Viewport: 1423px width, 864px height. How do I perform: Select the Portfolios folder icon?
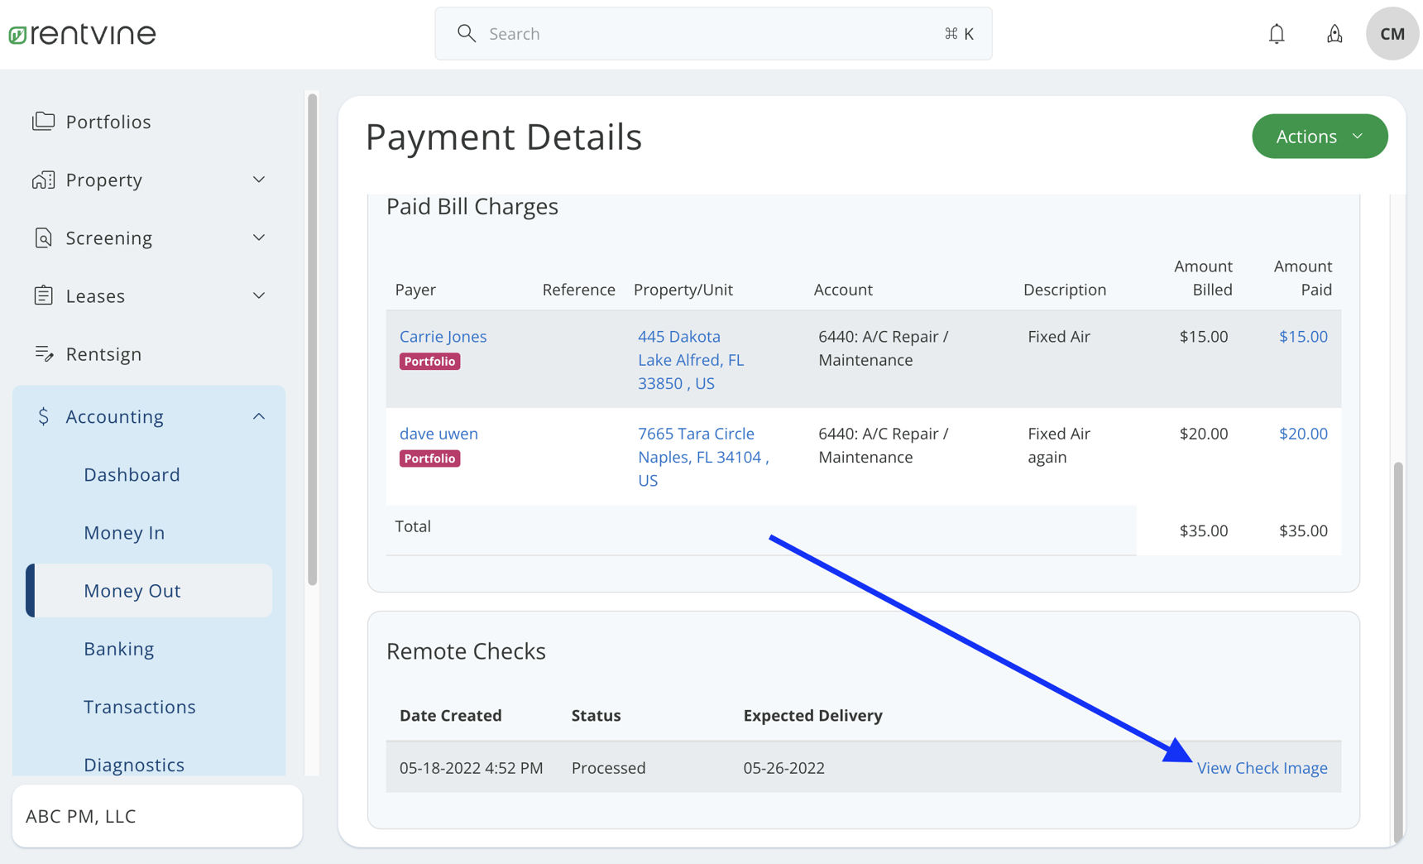click(x=43, y=121)
